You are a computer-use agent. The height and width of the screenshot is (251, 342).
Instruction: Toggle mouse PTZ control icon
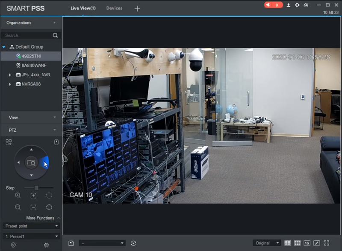point(56,142)
